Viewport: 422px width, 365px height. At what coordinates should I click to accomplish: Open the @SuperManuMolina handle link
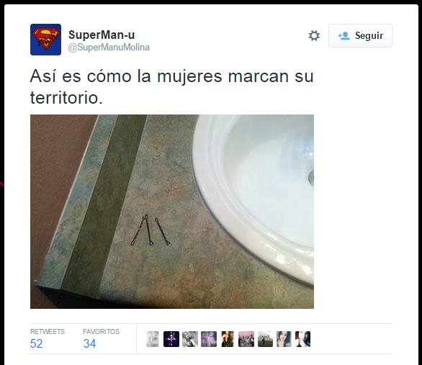[x=109, y=48]
